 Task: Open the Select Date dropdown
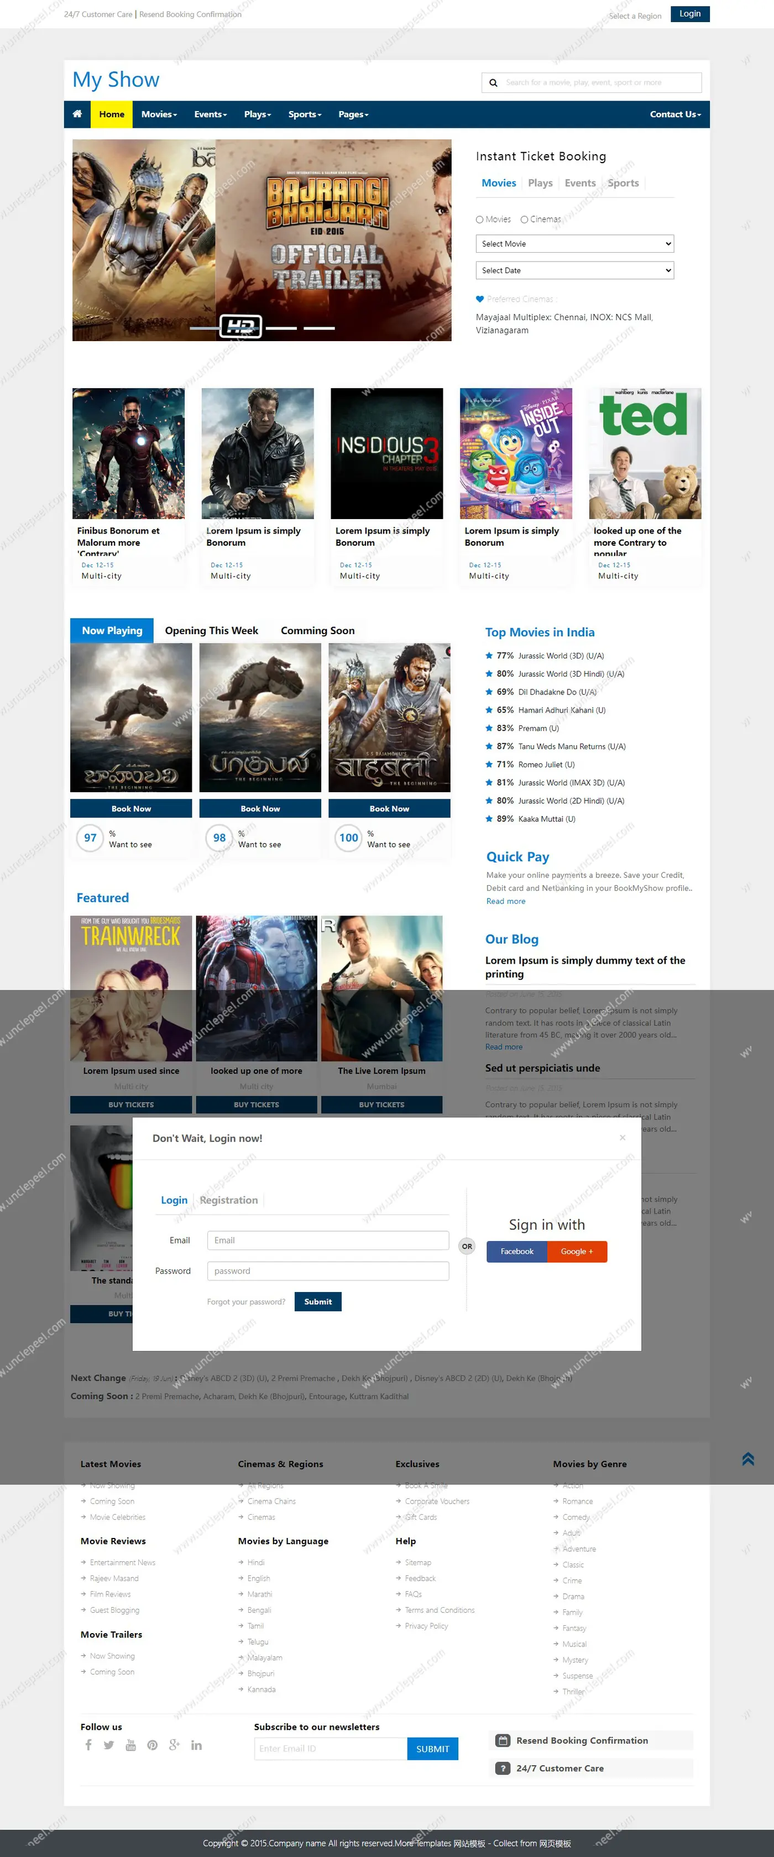pos(574,270)
